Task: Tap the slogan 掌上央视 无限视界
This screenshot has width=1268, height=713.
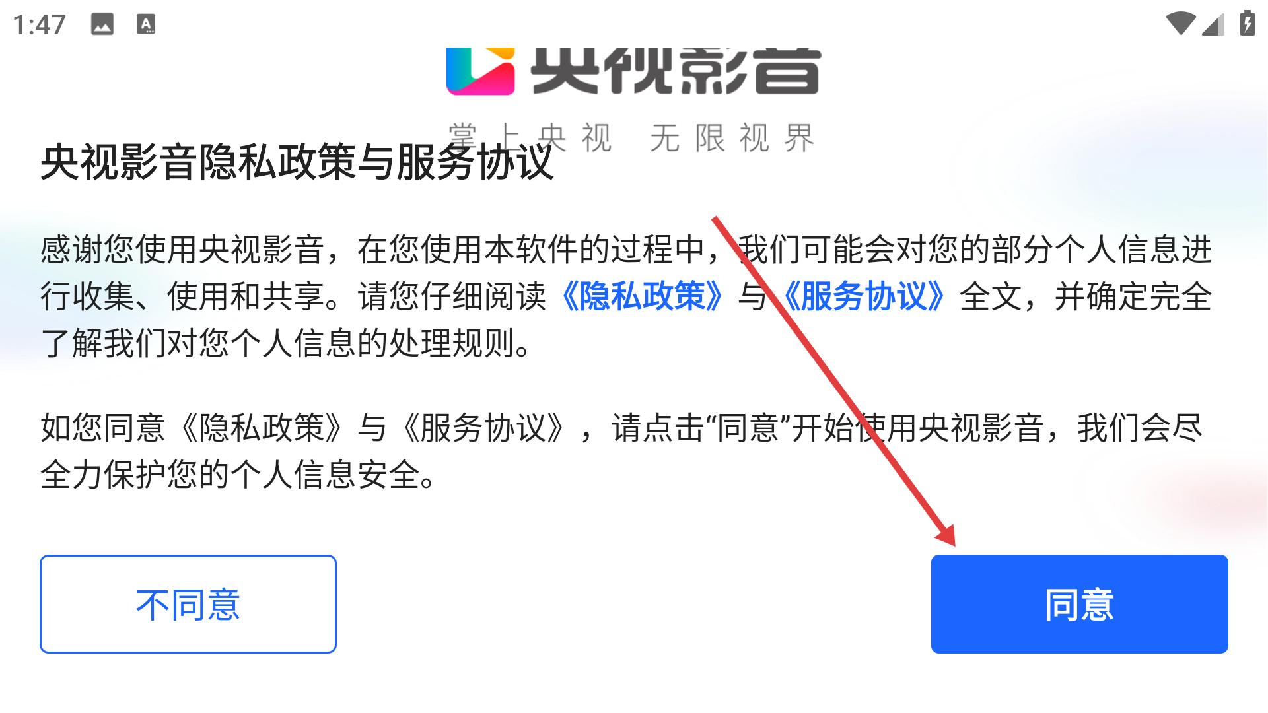Action: (x=632, y=138)
